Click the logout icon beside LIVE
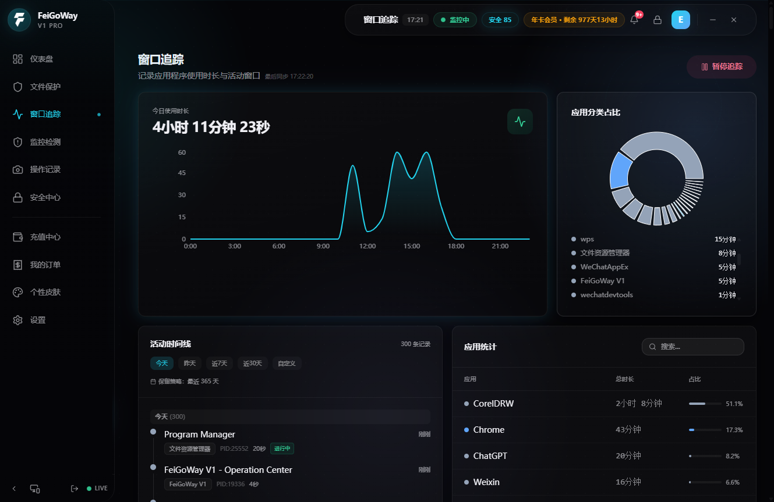774x502 pixels. (75, 489)
